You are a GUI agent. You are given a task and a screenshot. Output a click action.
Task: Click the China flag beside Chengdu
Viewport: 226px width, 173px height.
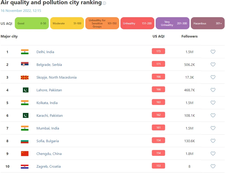pos(25,154)
